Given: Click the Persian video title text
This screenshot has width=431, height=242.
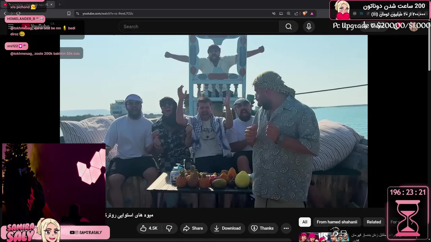Looking at the screenshot, I should click(130, 215).
